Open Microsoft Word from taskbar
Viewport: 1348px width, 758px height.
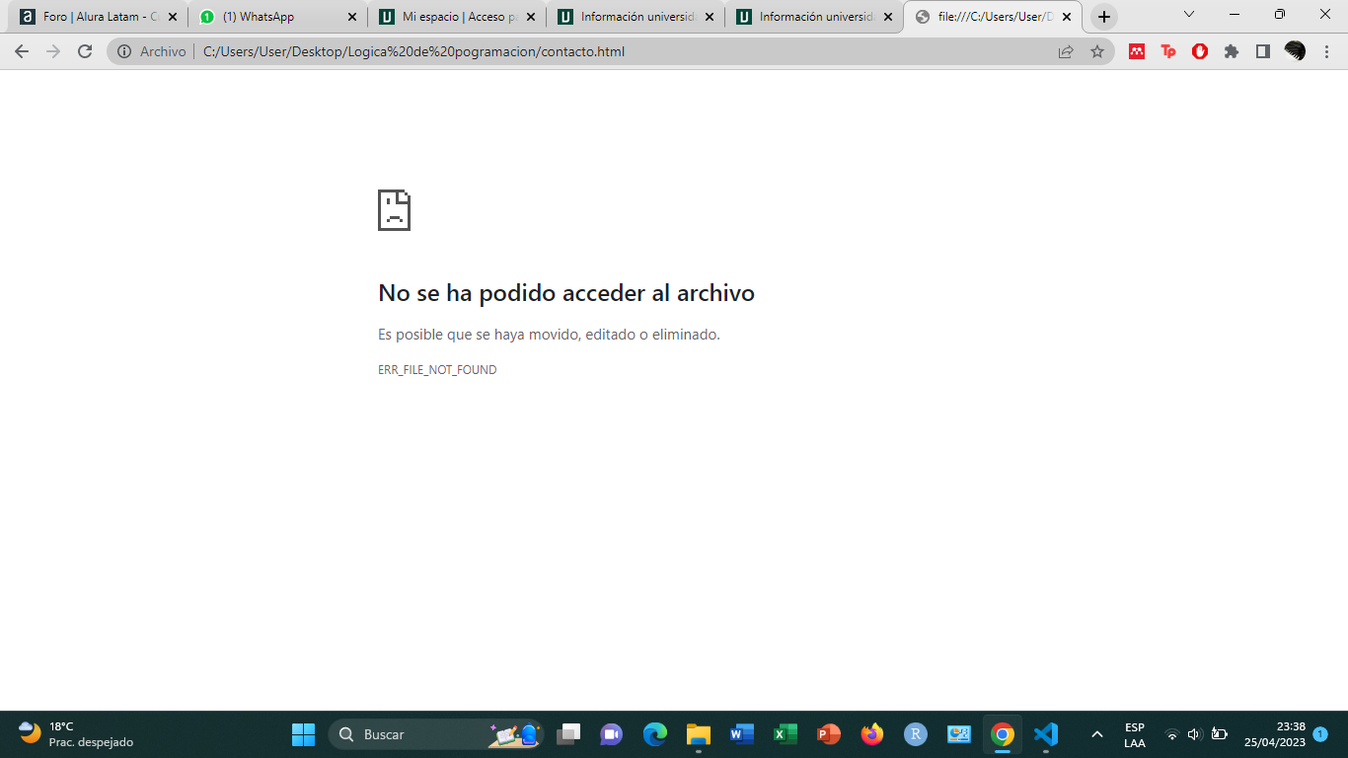pos(742,734)
